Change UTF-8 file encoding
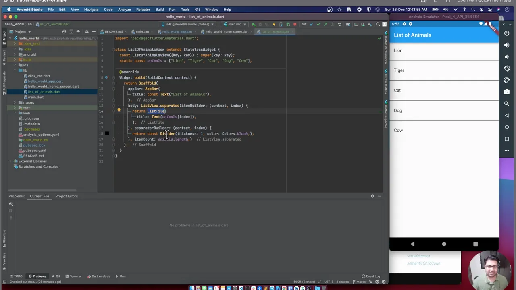 pyautogui.click(x=329, y=282)
